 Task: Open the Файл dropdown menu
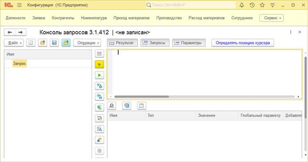14,43
